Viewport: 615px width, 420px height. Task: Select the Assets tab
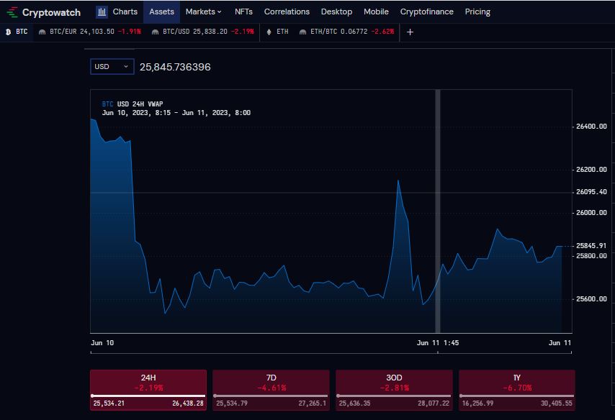tap(161, 12)
